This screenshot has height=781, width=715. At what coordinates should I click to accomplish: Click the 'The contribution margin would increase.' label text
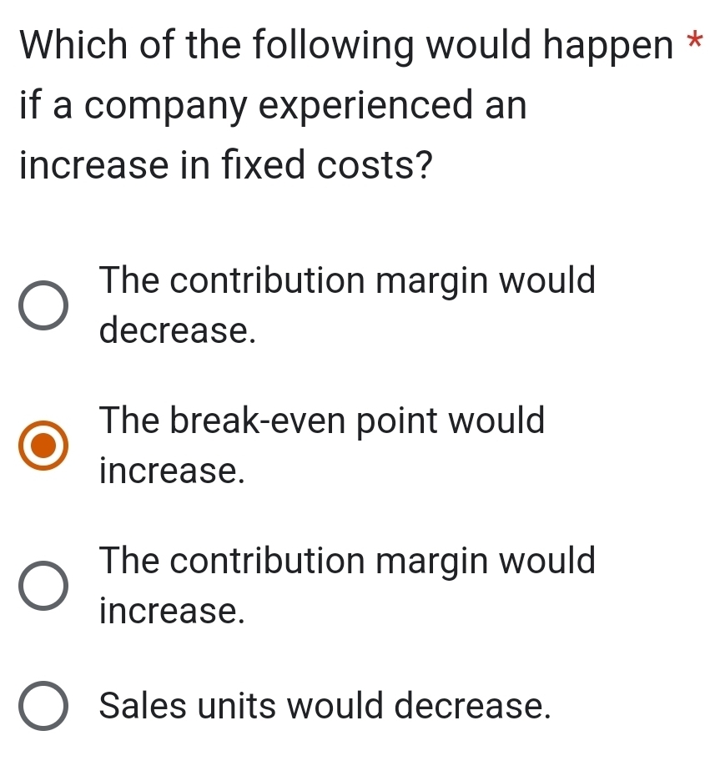pos(347,585)
